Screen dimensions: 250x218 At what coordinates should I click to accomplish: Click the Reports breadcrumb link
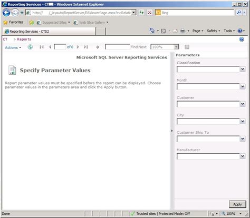[24, 39]
